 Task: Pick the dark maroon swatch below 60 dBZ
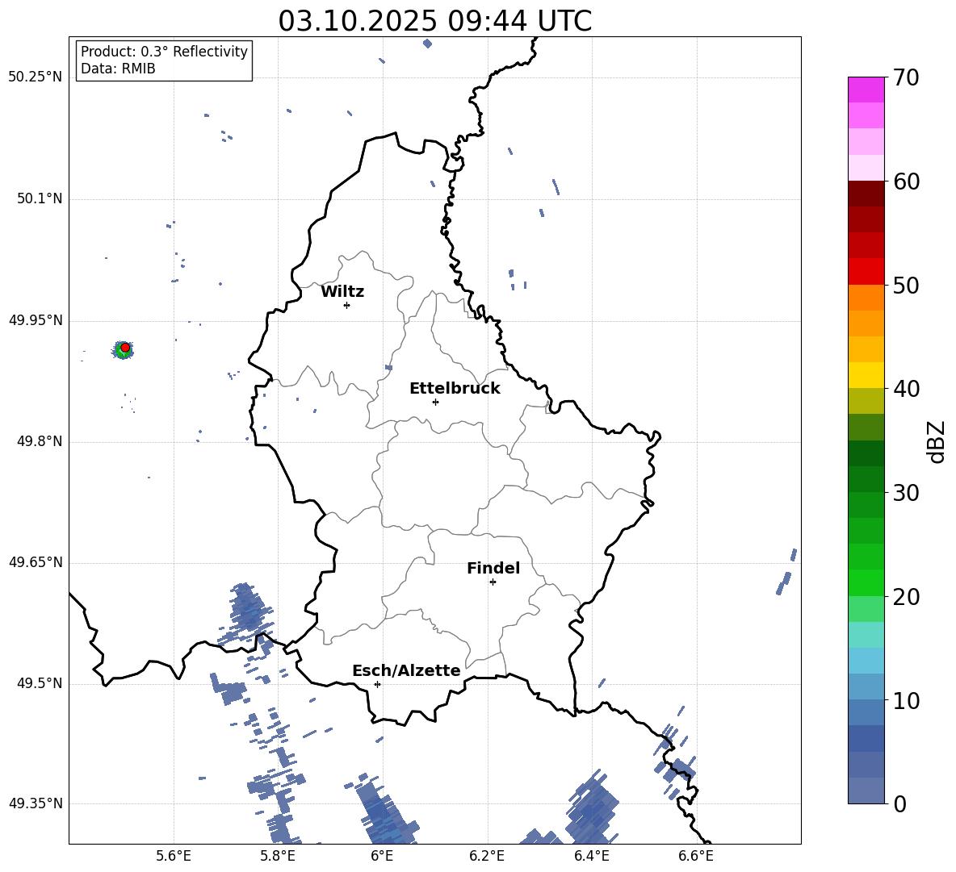[866, 194]
